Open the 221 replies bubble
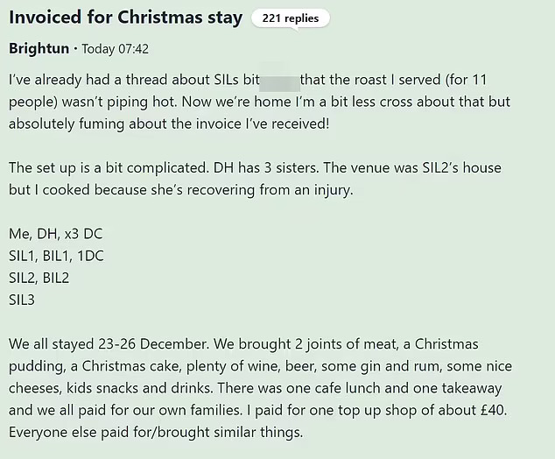The width and height of the screenshot is (555, 459). pos(290,18)
